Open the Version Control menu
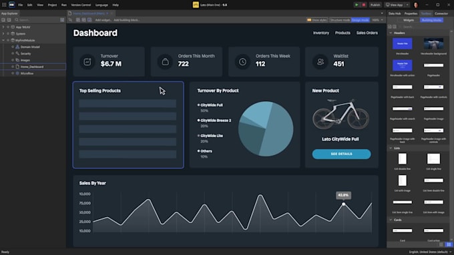 coord(81,5)
